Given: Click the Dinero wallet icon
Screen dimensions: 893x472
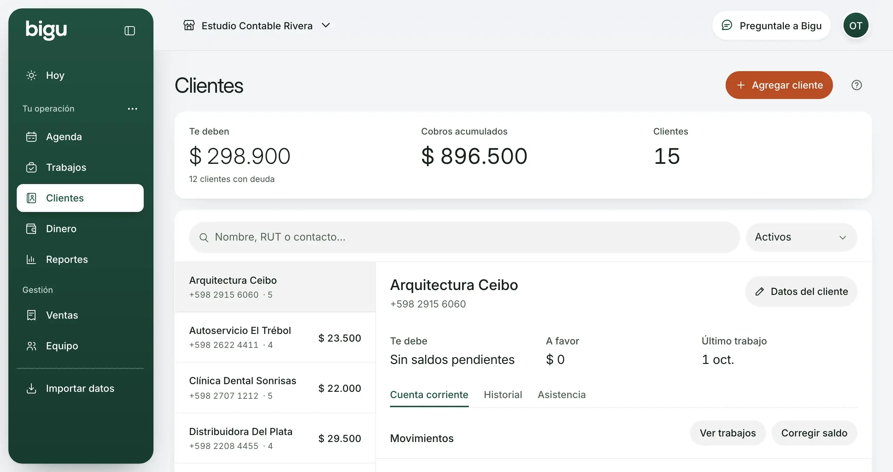Looking at the screenshot, I should tap(31, 229).
